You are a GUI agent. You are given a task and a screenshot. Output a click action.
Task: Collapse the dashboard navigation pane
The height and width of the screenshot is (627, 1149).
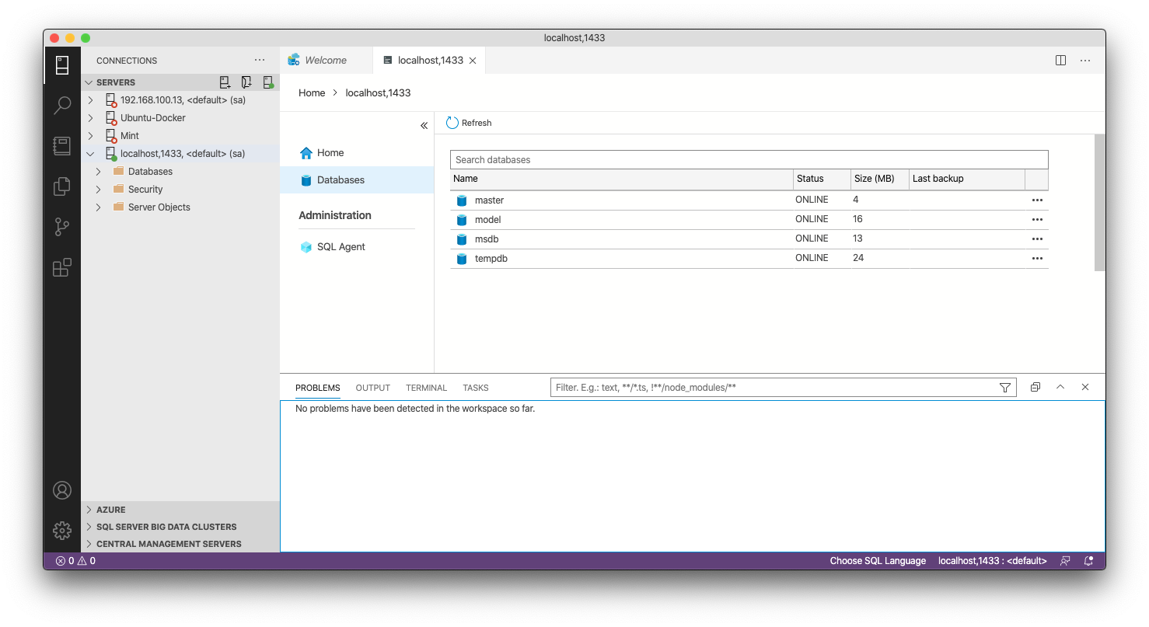pos(424,126)
